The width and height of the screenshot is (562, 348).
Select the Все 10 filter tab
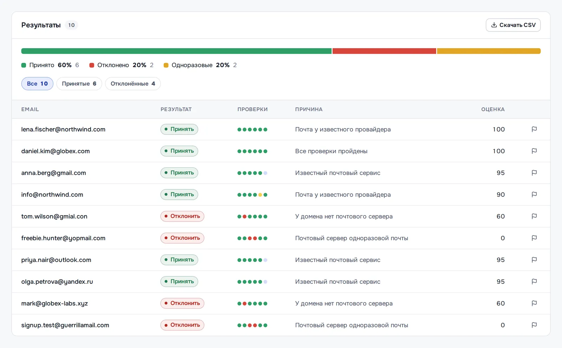(37, 84)
